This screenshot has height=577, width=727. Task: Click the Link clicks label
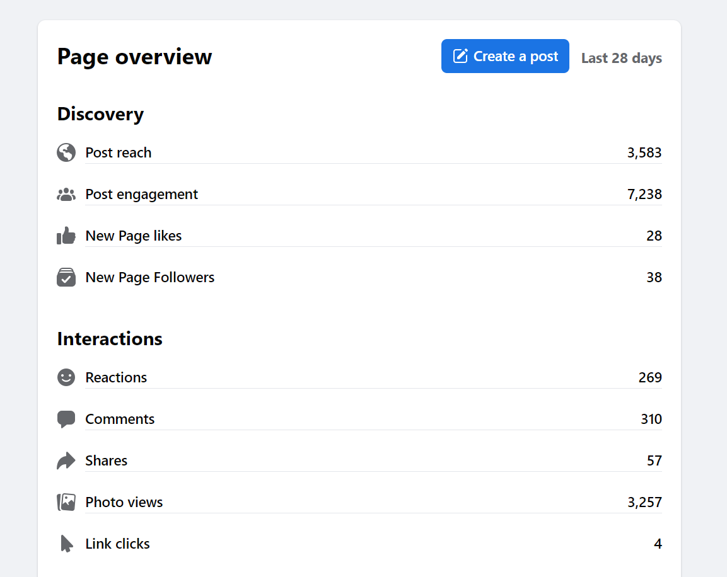point(118,544)
